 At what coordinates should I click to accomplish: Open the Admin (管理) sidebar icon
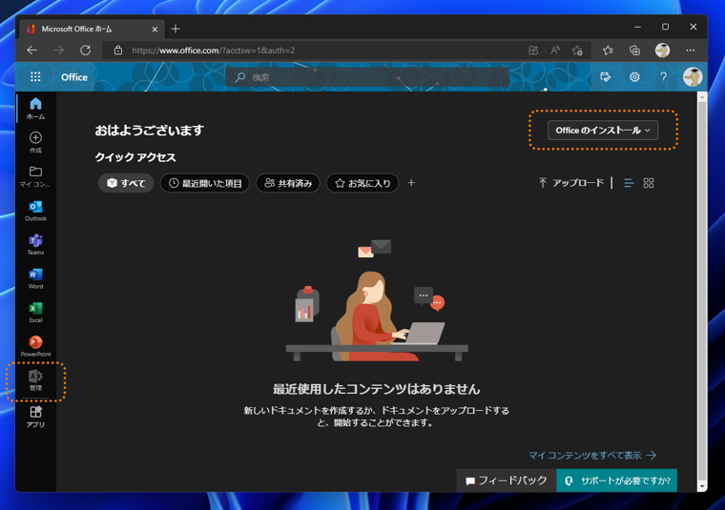click(35, 380)
